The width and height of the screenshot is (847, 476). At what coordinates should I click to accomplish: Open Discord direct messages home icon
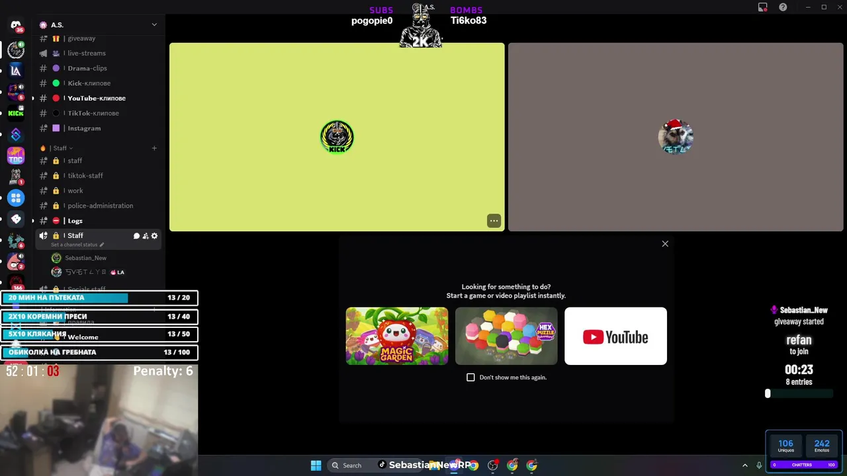pyautogui.click(x=16, y=26)
